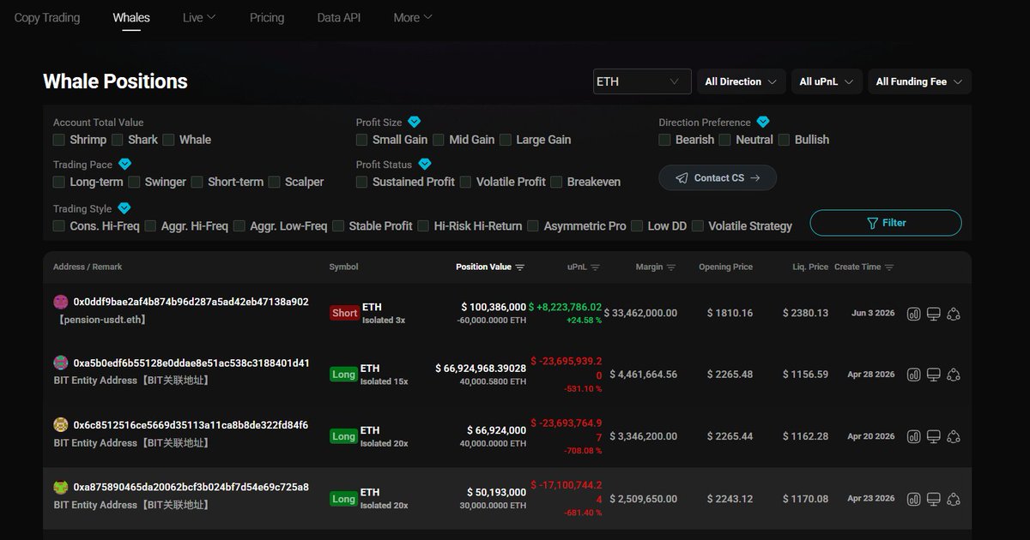Screen dimensions: 1030x540
Task: Tick the Bearish direction checkbox
Action: [665, 140]
